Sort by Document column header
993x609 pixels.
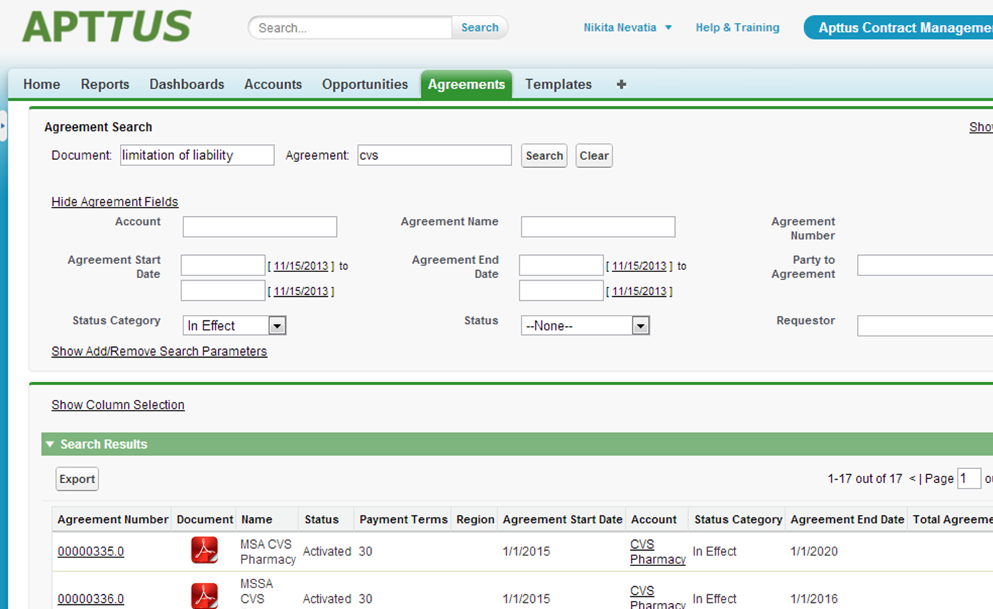[205, 519]
